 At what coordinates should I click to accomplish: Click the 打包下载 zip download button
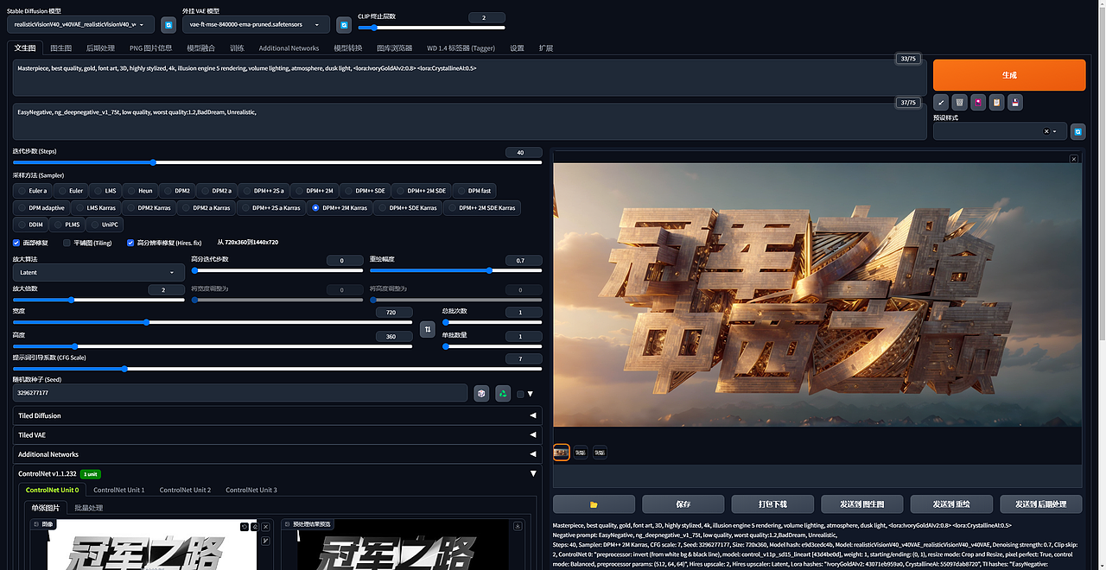[x=772, y=504]
